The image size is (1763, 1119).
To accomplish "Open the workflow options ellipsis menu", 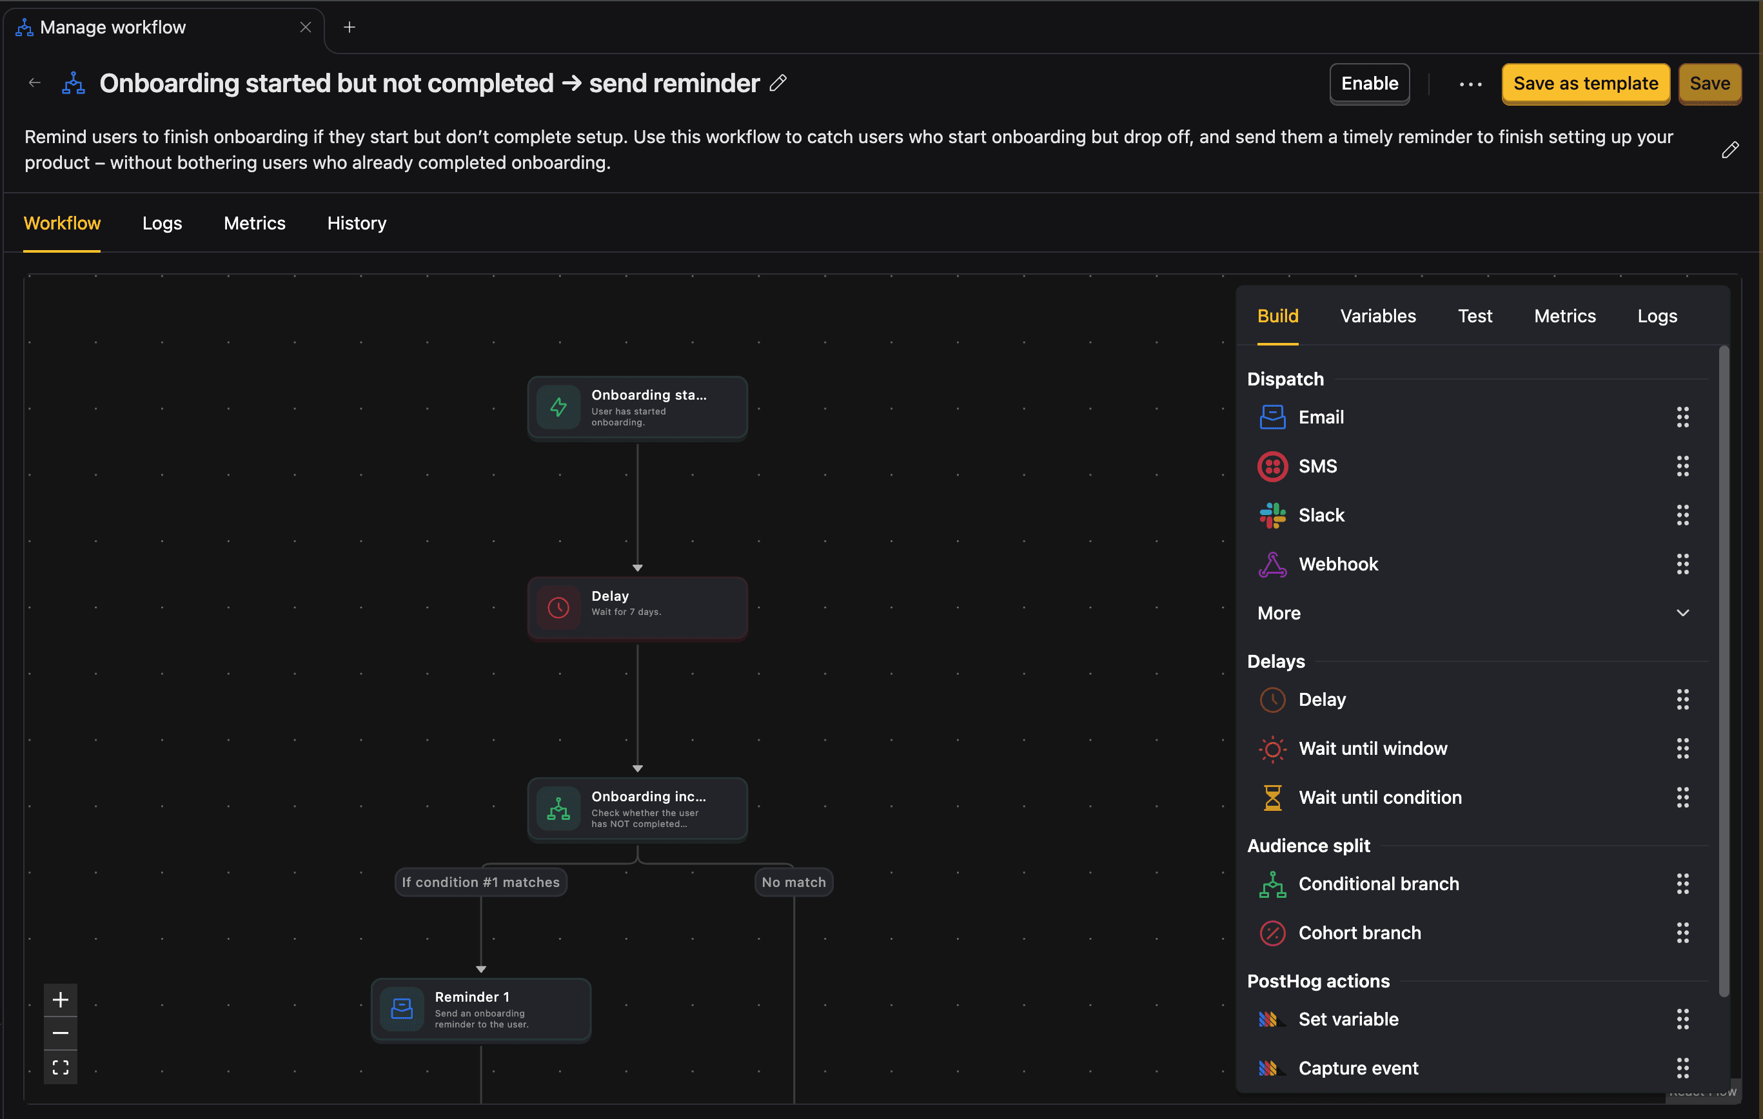I will point(1470,83).
